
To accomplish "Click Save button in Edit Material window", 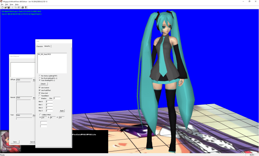I will tap(15, 142).
